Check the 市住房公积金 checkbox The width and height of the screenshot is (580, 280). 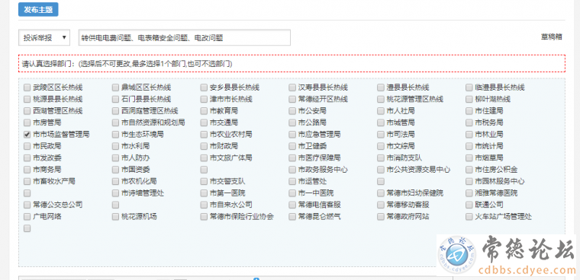tap(469, 170)
